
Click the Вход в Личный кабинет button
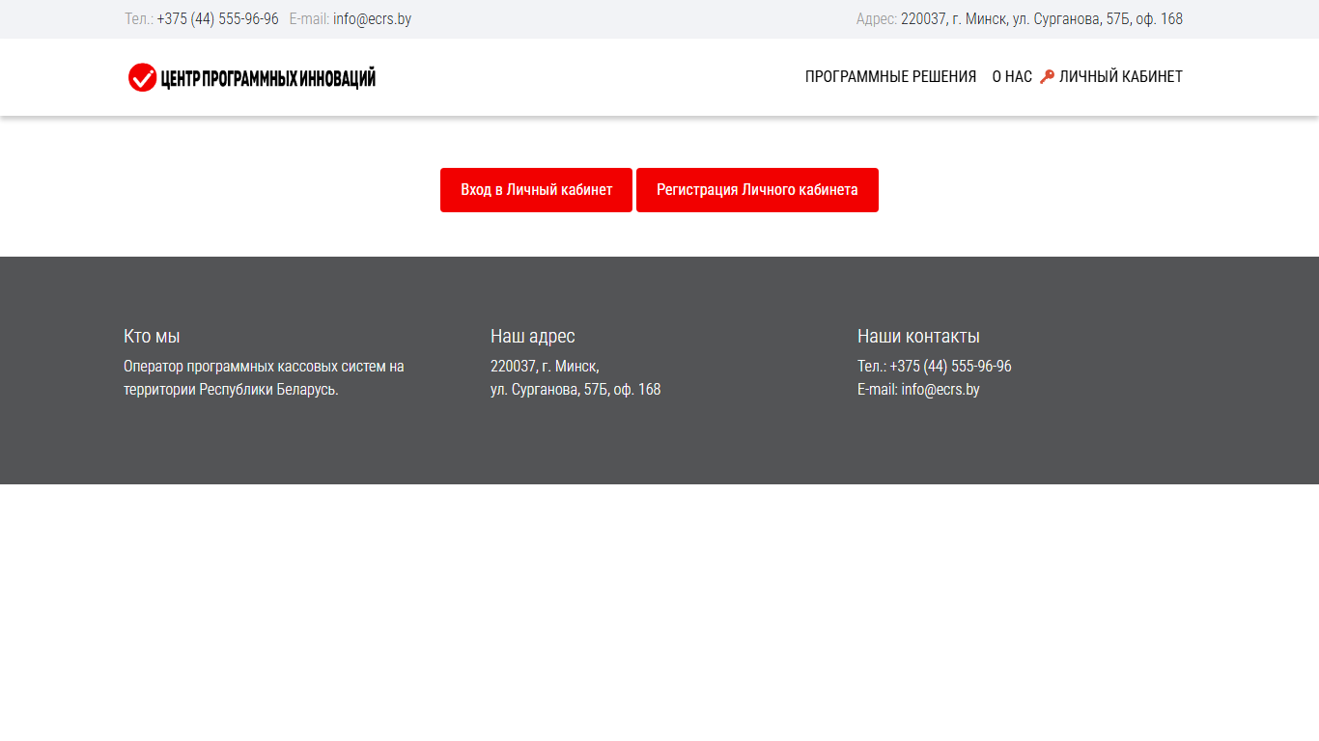pos(536,190)
